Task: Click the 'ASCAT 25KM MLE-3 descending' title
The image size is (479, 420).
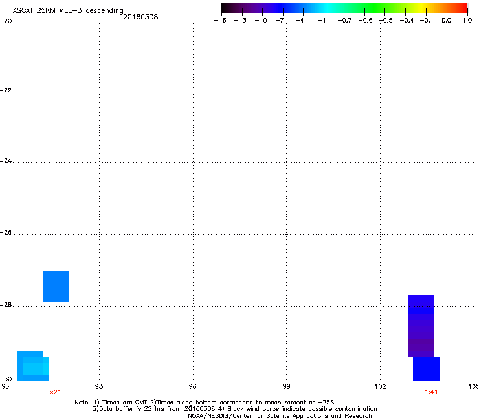Action: (68, 10)
